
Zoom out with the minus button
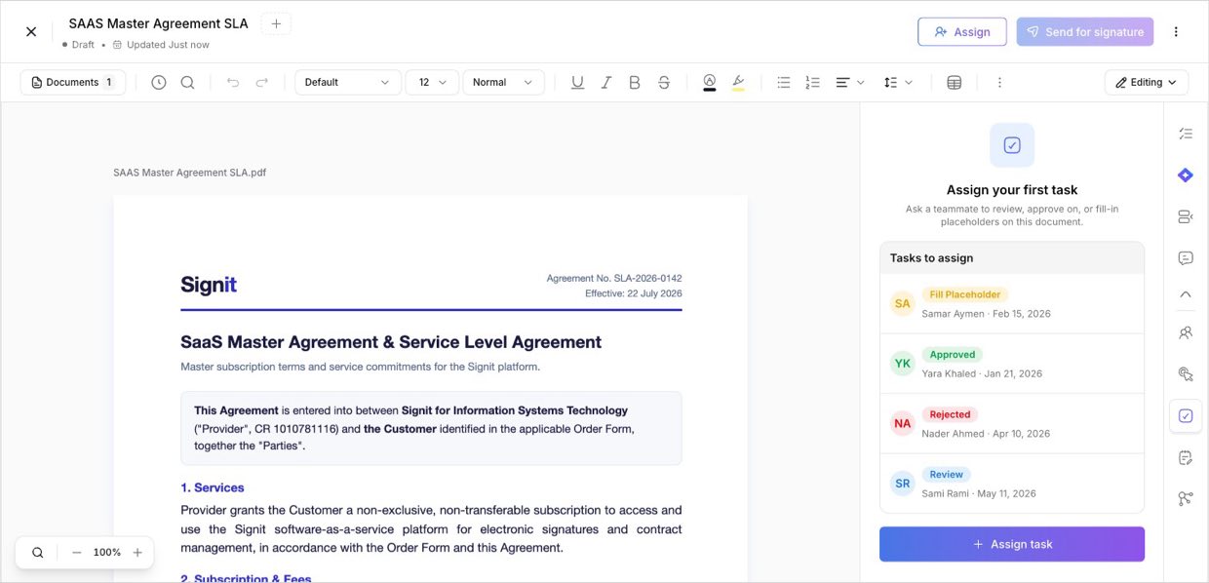click(77, 553)
